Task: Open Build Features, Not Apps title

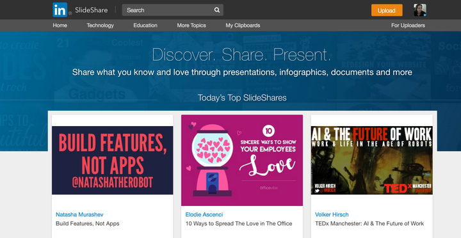Action: [x=88, y=223]
